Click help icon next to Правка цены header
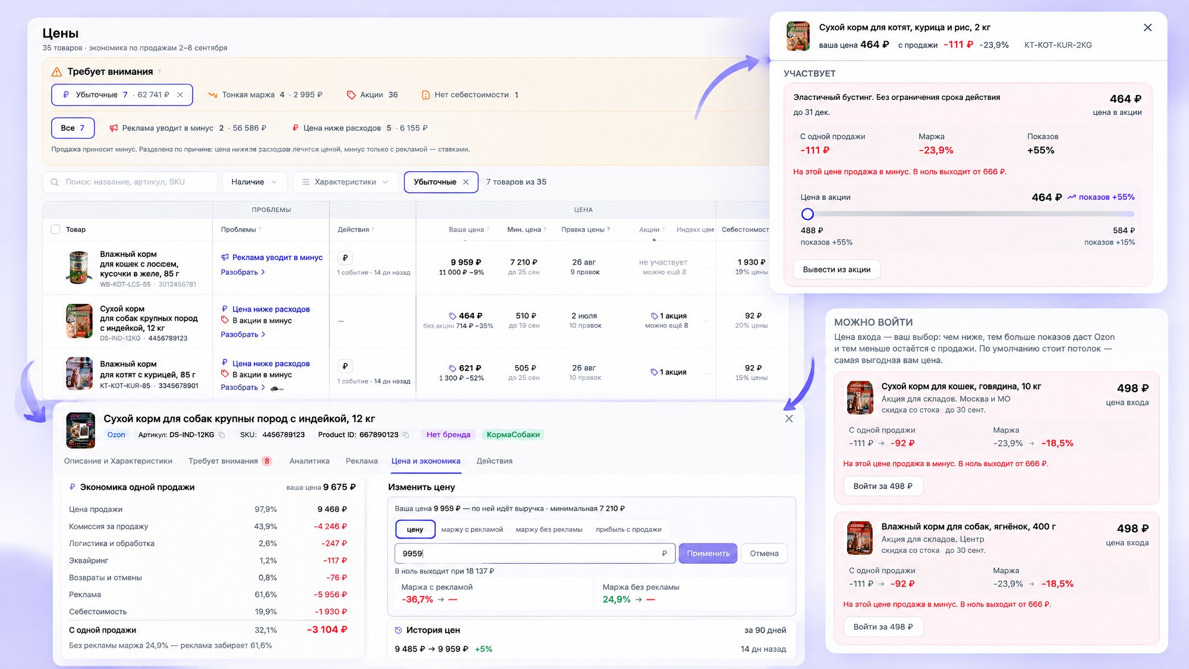The image size is (1189, 669). click(x=609, y=230)
